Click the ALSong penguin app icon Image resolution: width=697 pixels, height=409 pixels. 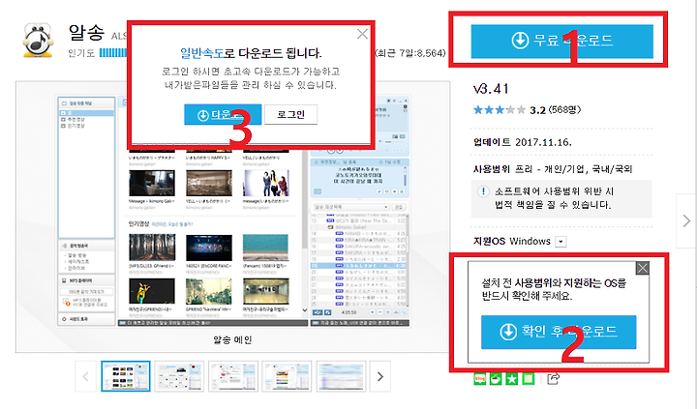click(38, 41)
